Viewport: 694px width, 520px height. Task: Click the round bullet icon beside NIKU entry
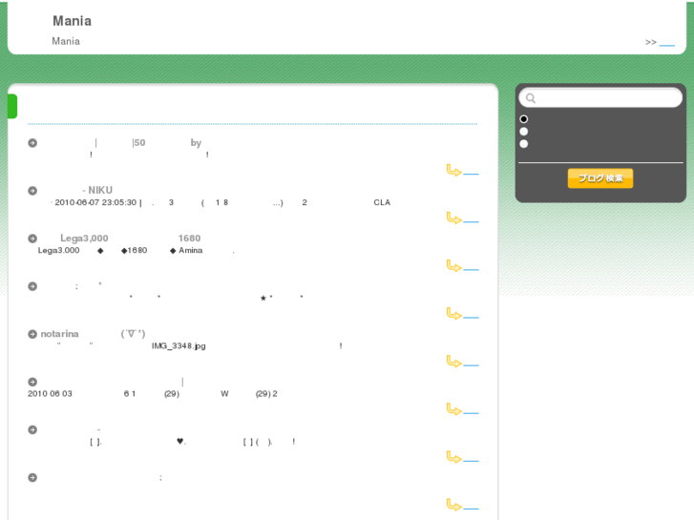pos(32,191)
